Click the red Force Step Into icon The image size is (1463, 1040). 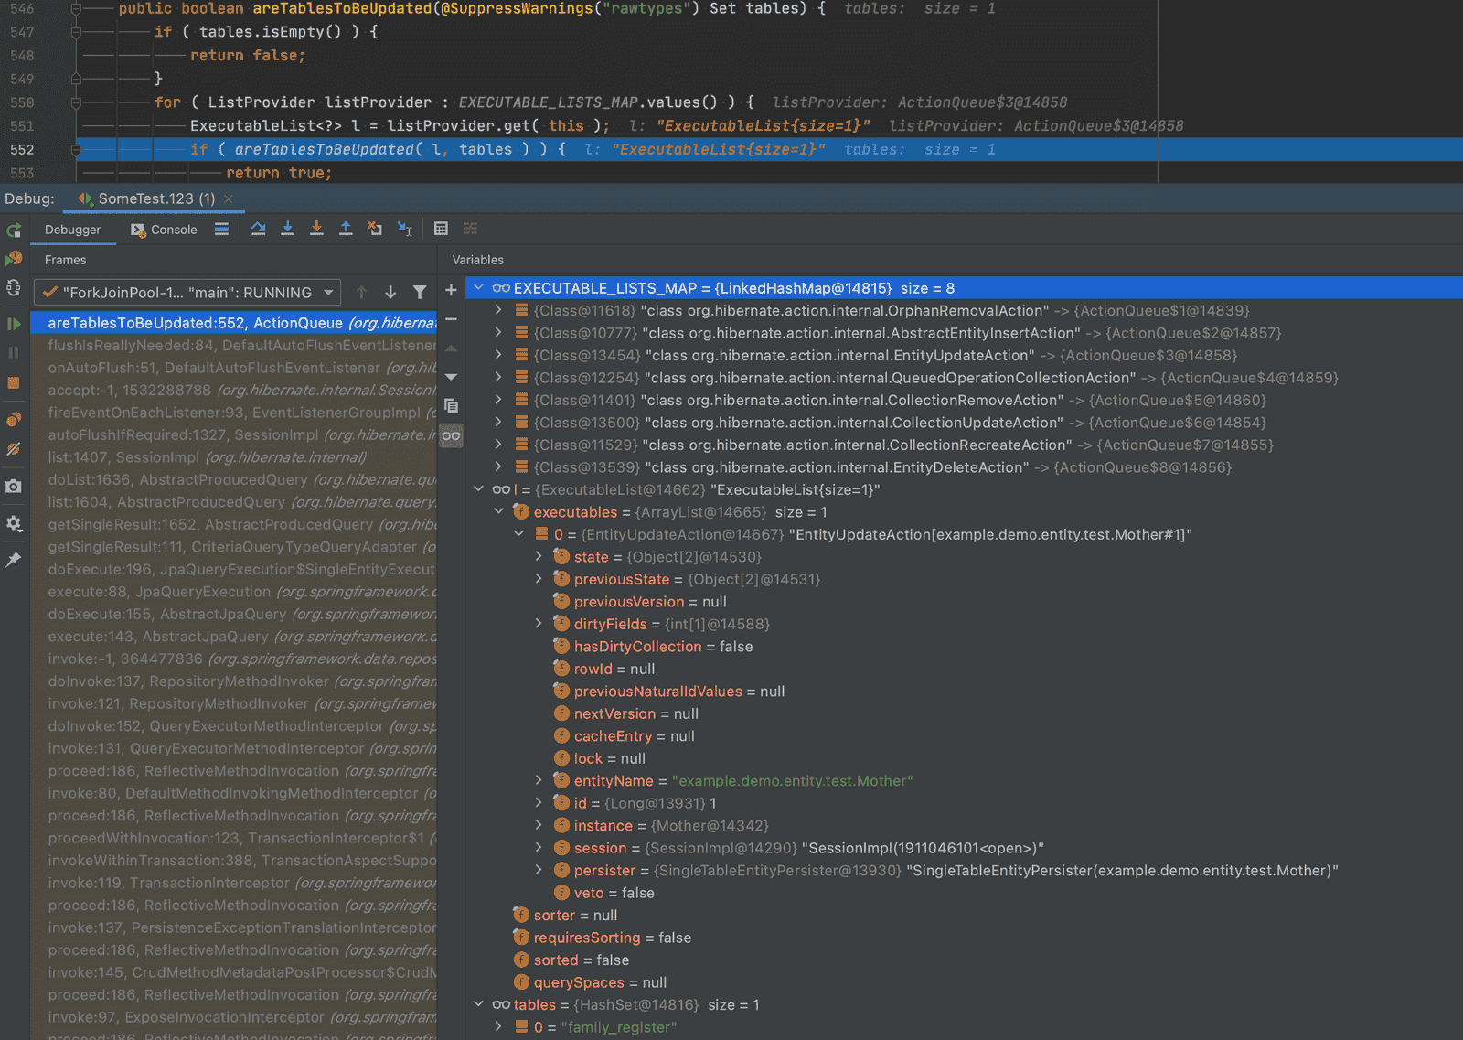pyautogui.click(x=316, y=229)
